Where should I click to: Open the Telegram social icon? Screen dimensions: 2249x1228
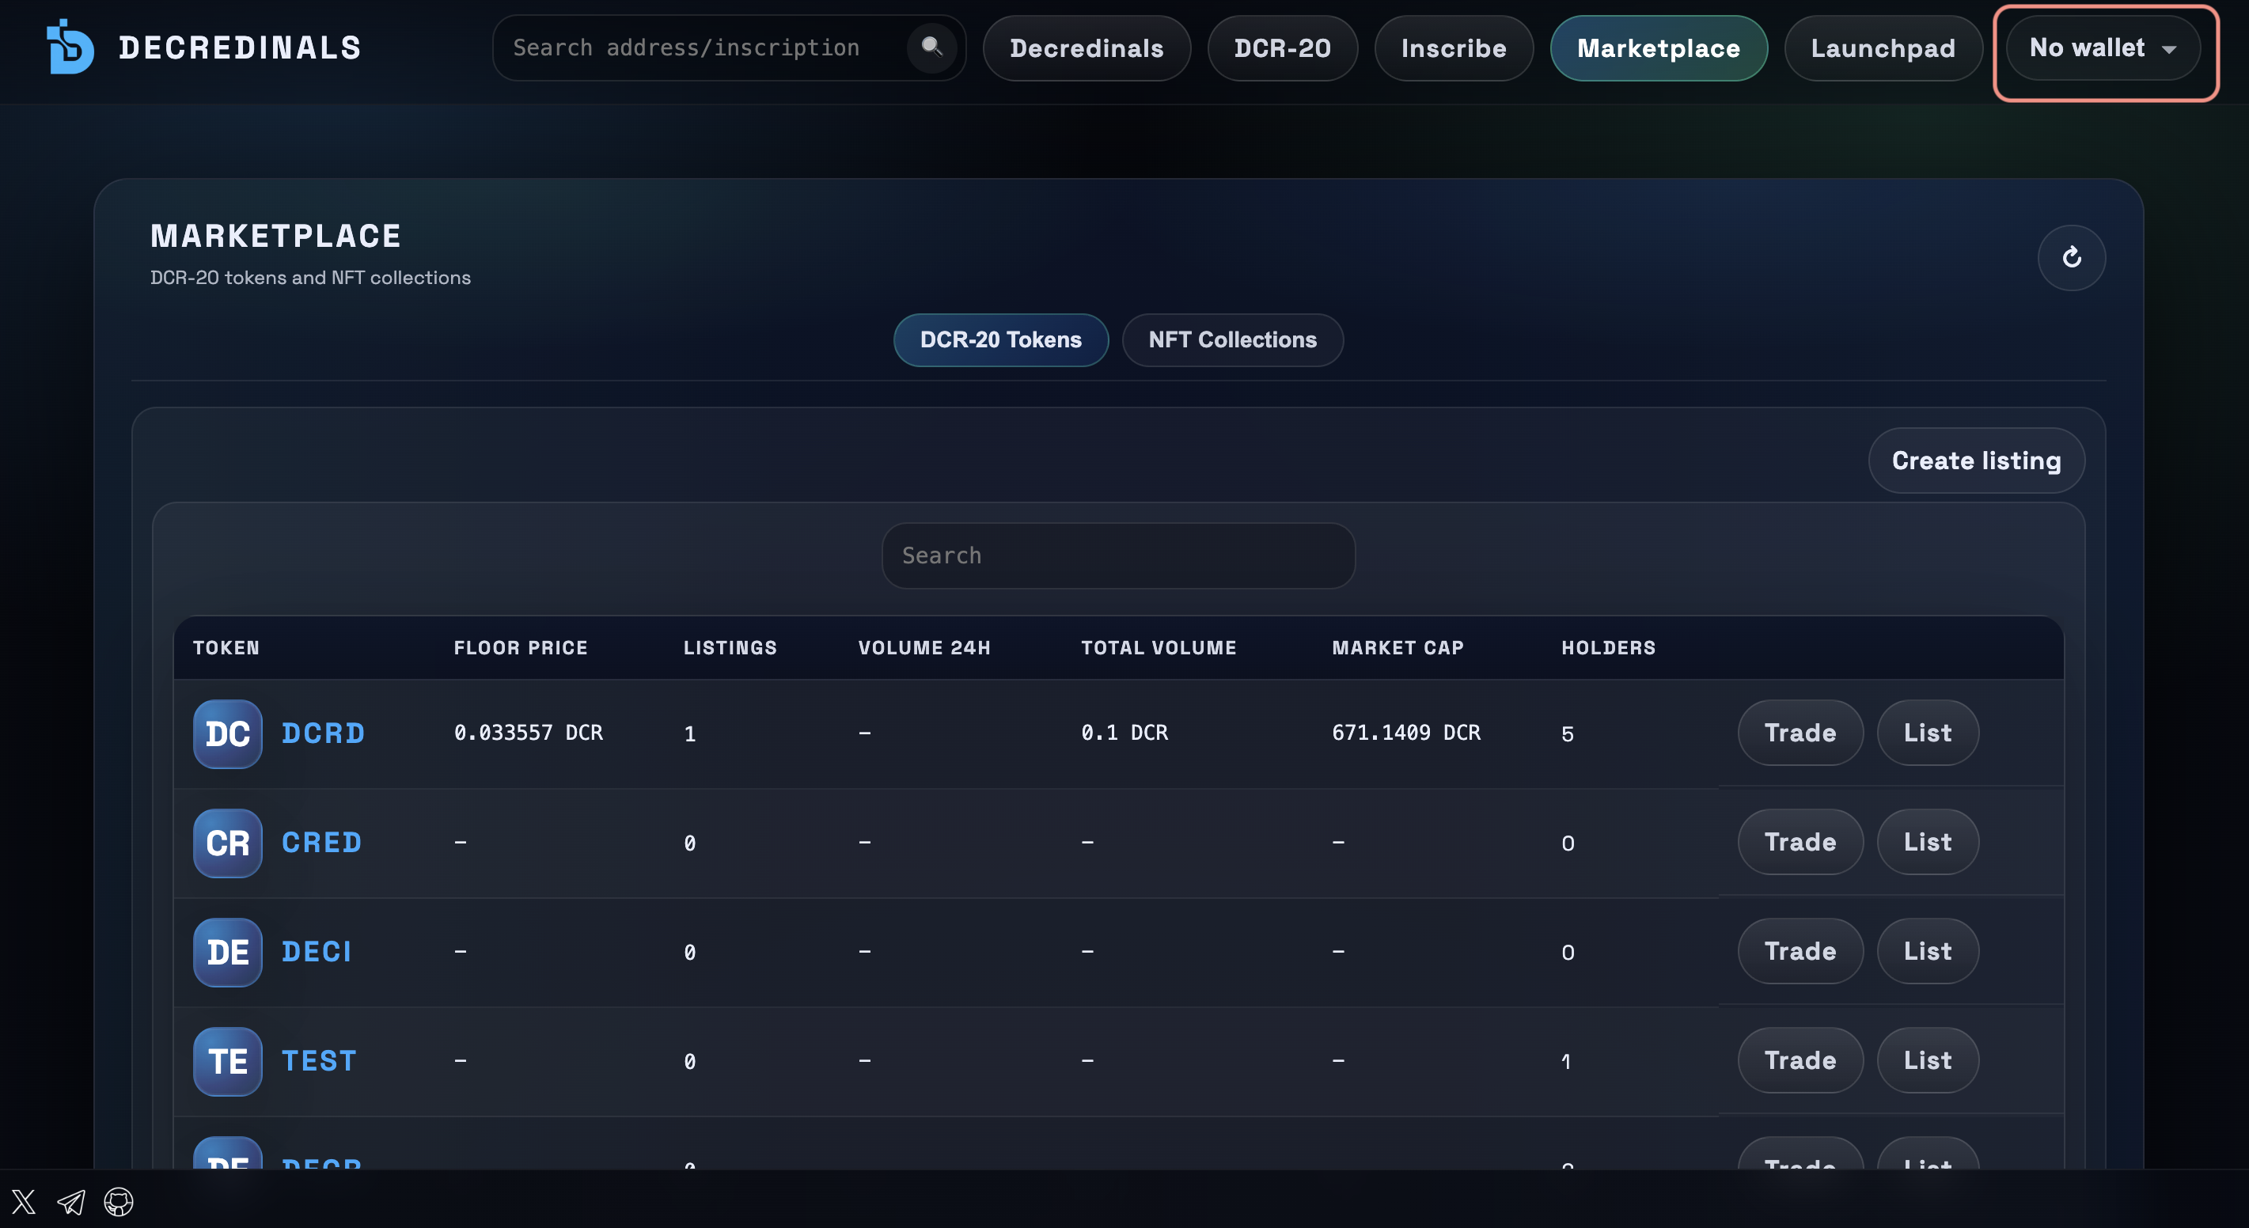70,1202
